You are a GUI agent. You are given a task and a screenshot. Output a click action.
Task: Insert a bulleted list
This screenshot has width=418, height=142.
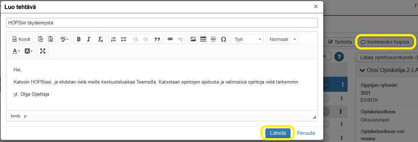tap(124, 39)
